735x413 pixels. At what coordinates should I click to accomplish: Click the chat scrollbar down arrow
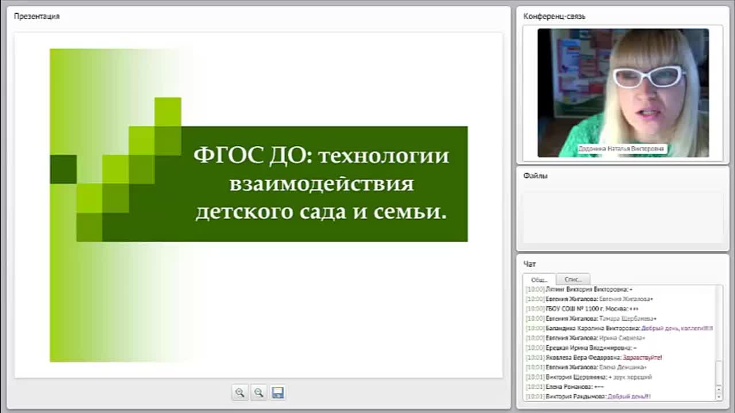point(719,397)
